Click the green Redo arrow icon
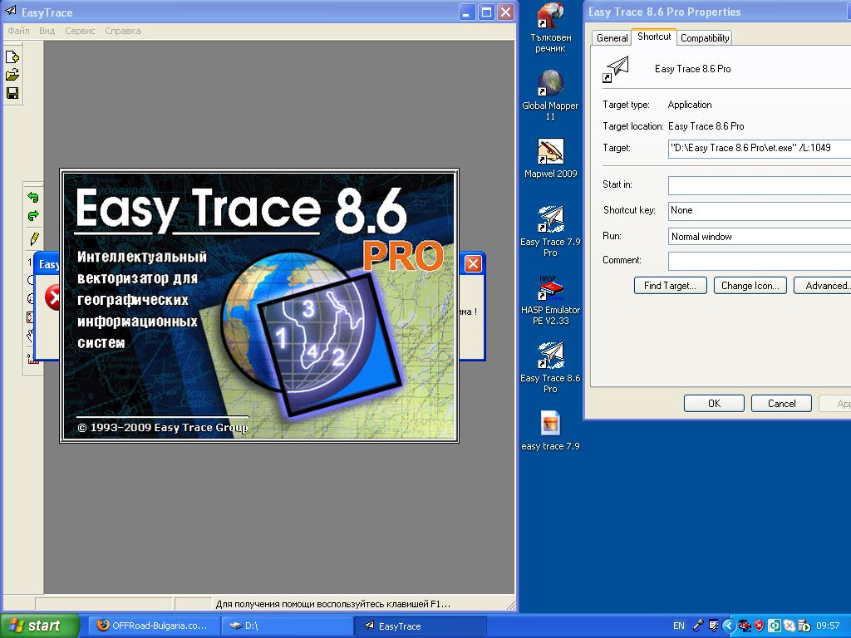Image resolution: width=851 pixels, height=638 pixels. [x=33, y=216]
